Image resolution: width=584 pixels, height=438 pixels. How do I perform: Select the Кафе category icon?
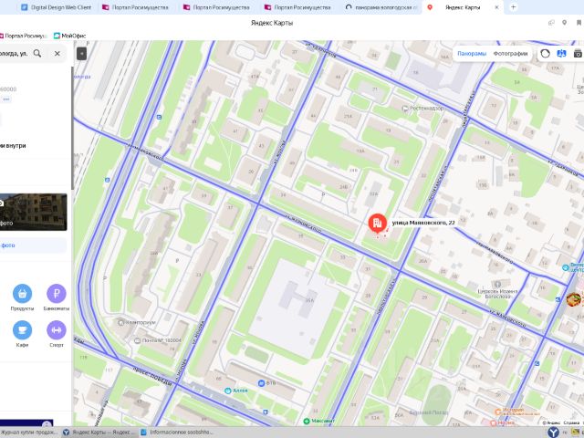[x=22, y=330]
